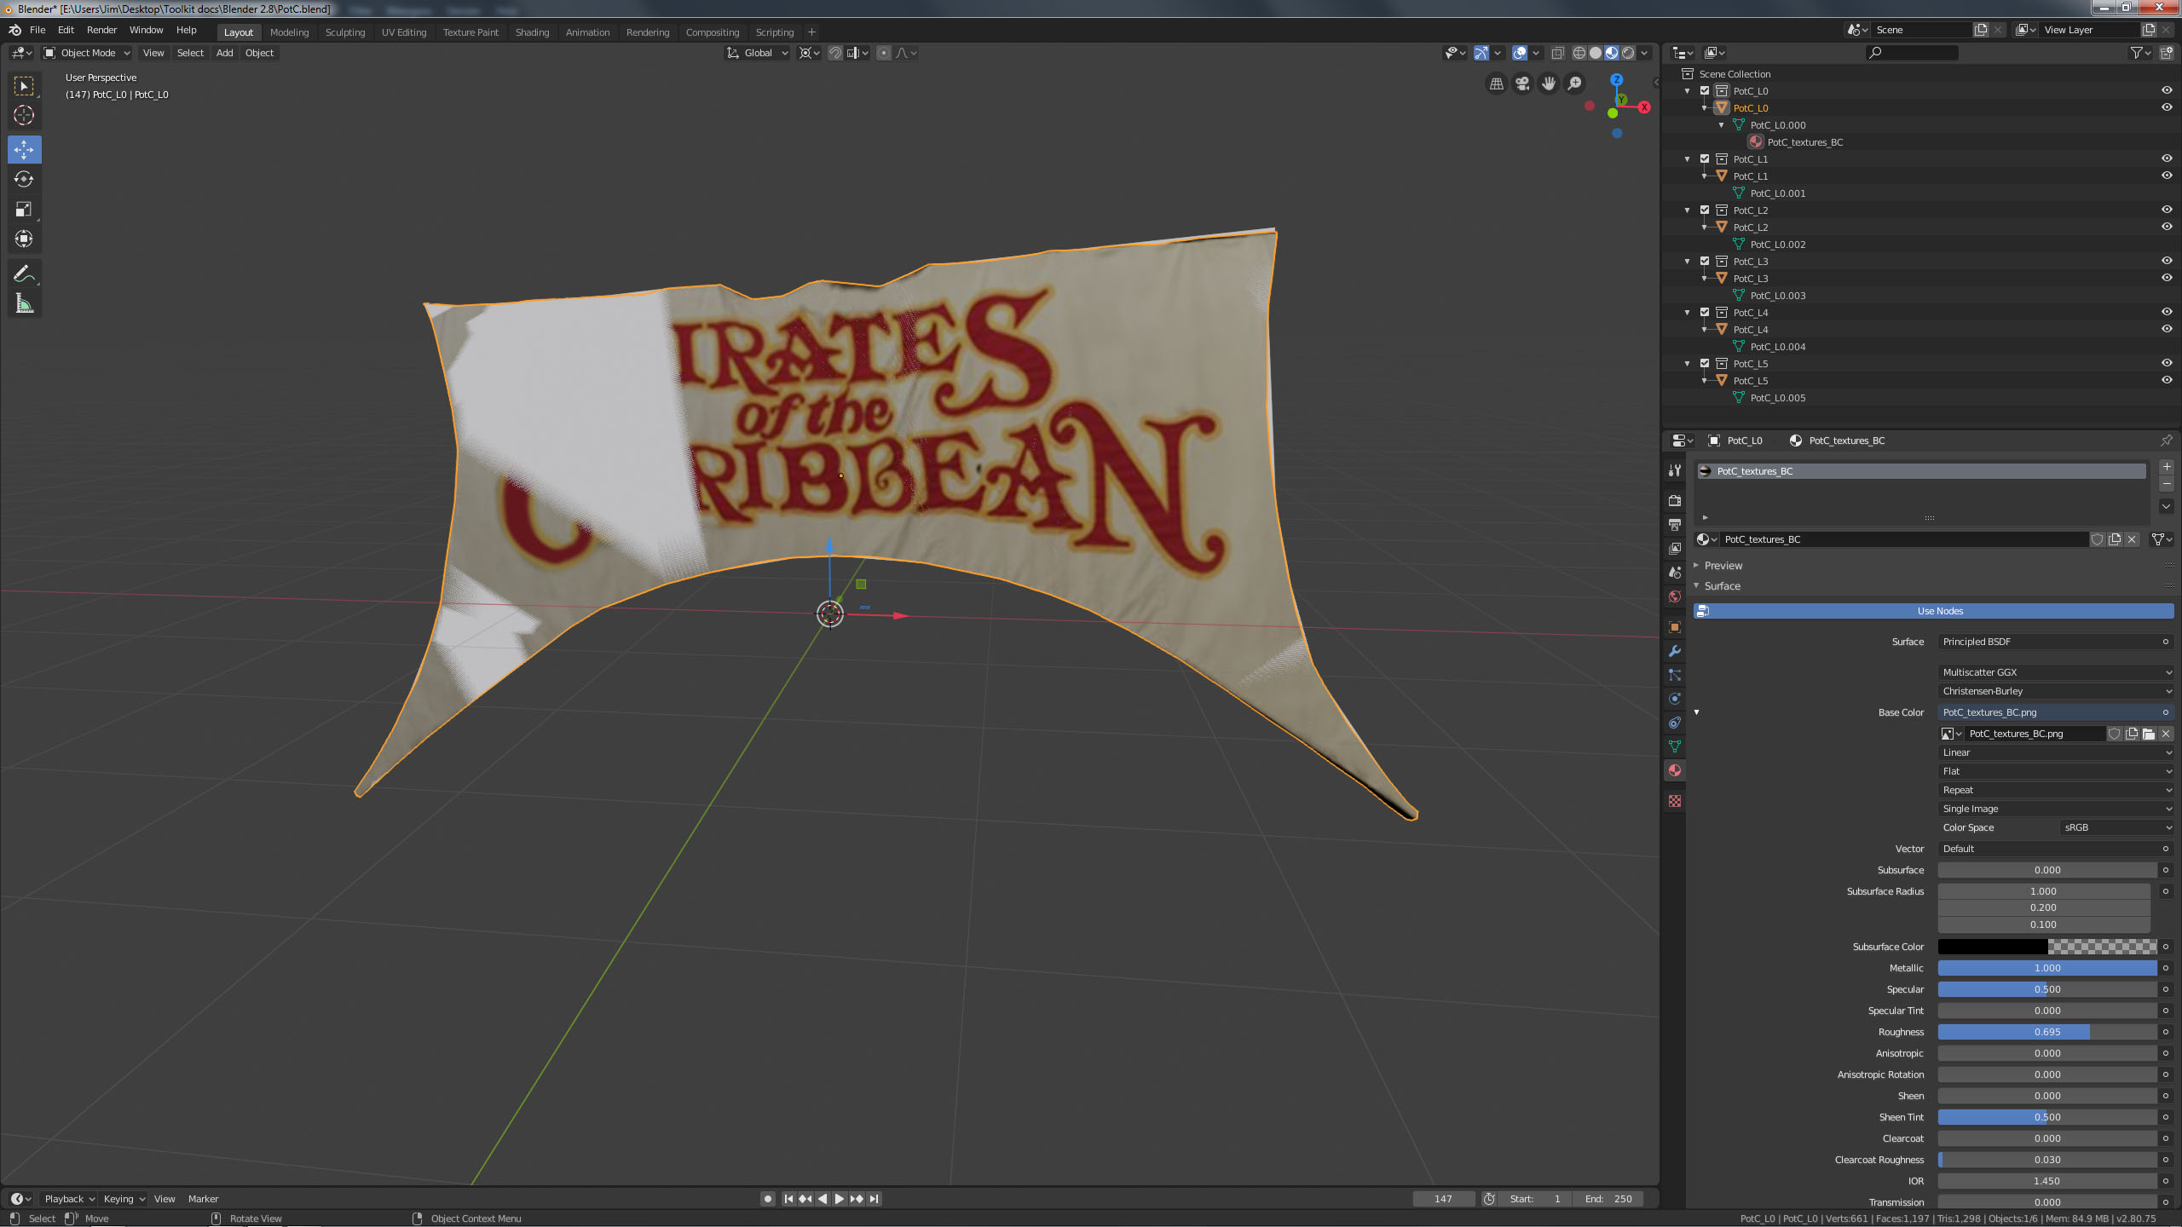This screenshot has width=2182, height=1227.
Task: Switch to orthographic view with grid icon
Action: tap(1496, 84)
